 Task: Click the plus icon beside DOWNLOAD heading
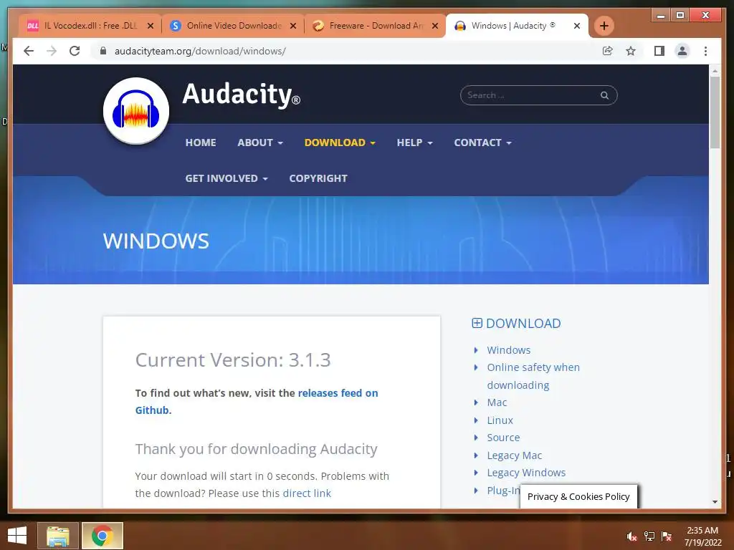click(477, 323)
